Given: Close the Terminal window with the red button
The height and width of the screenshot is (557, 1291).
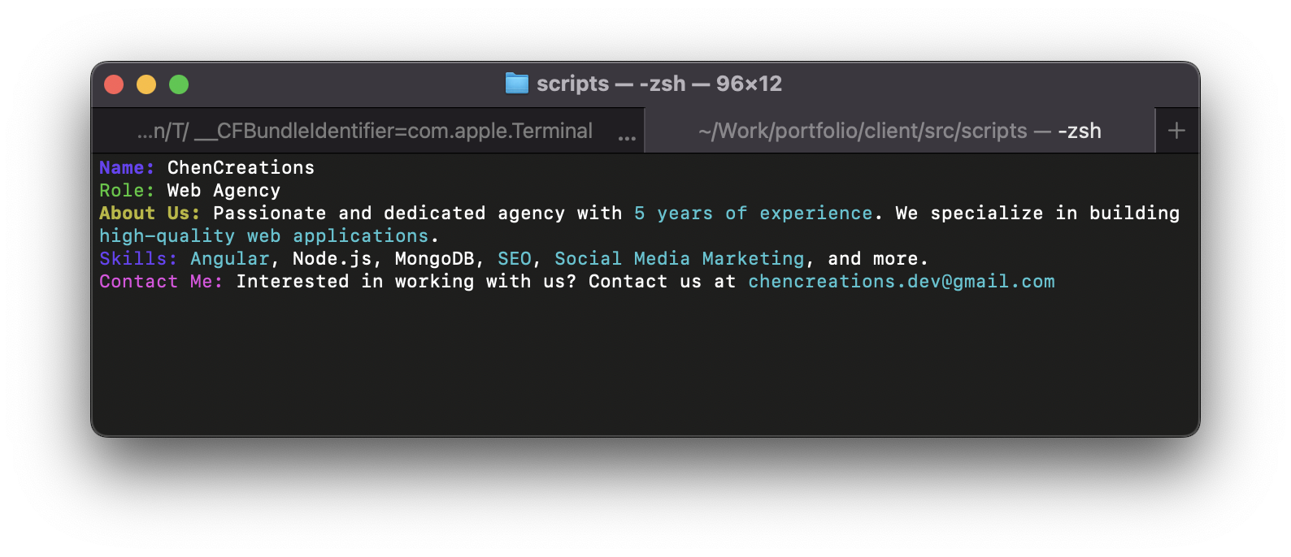Looking at the screenshot, I should (114, 84).
